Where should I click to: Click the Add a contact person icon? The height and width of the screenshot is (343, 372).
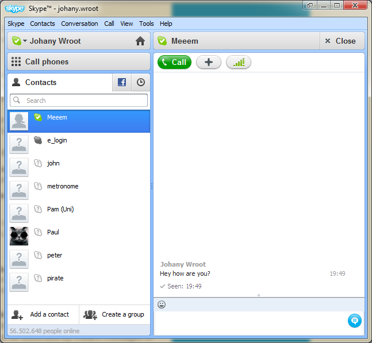coord(17,315)
